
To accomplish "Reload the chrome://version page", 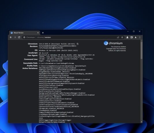I will 19,37.
